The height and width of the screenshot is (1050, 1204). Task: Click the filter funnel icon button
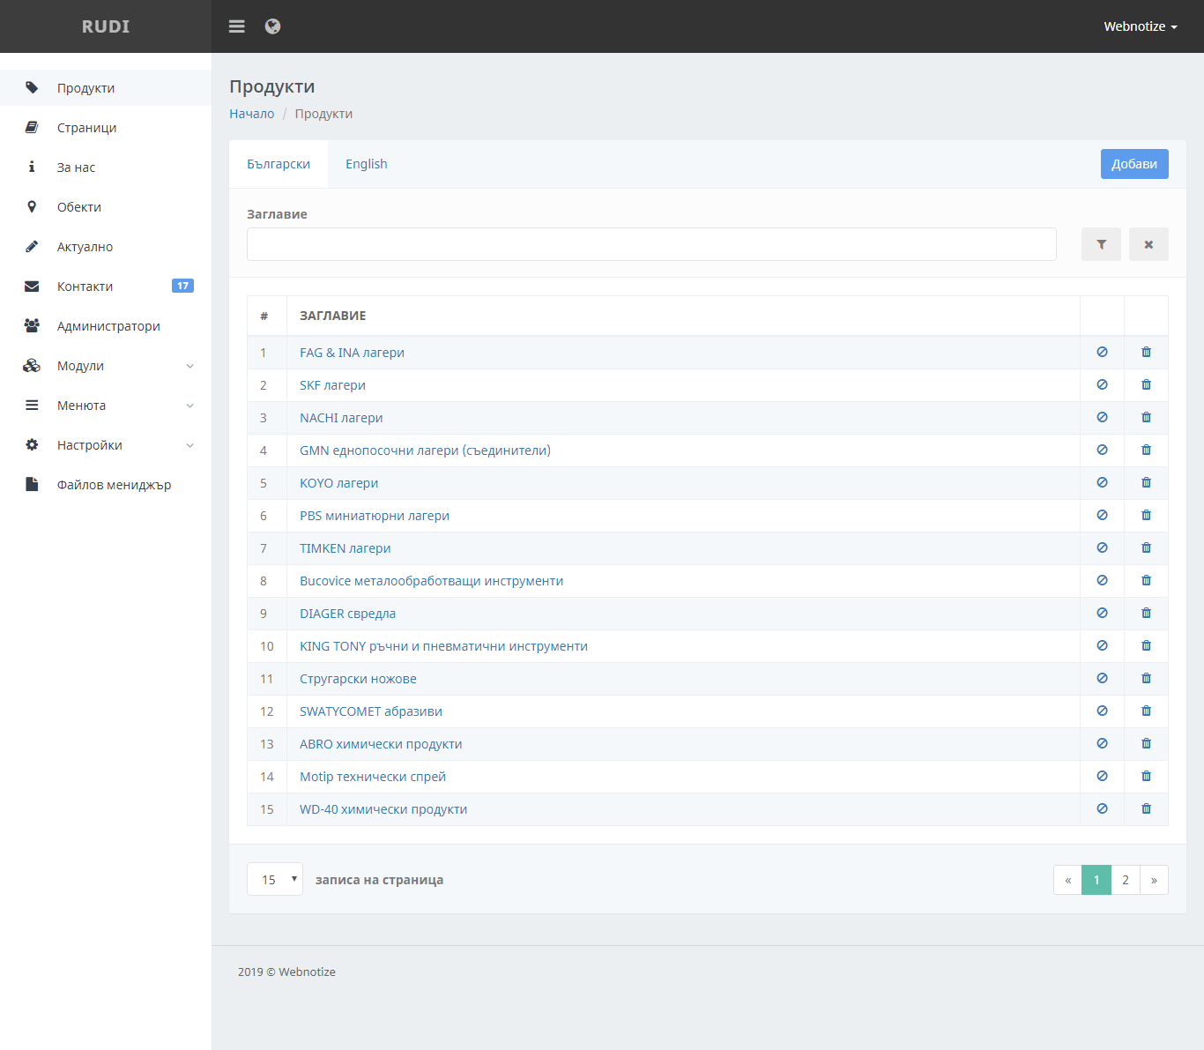click(x=1101, y=244)
